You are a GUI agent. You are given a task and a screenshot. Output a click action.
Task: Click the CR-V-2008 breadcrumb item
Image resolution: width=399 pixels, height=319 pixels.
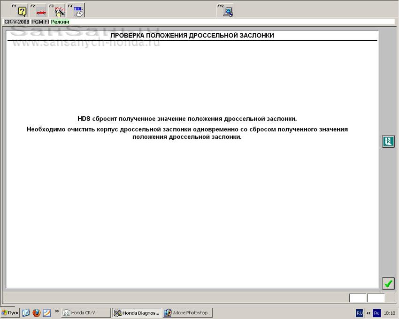click(16, 22)
